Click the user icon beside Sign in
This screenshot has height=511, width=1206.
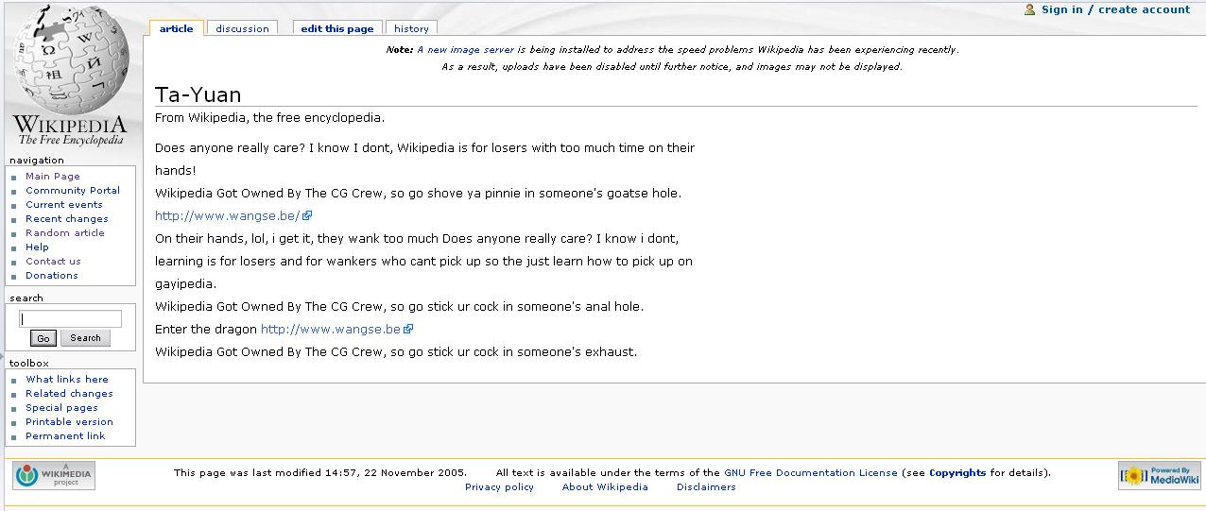(x=1029, y=9)
